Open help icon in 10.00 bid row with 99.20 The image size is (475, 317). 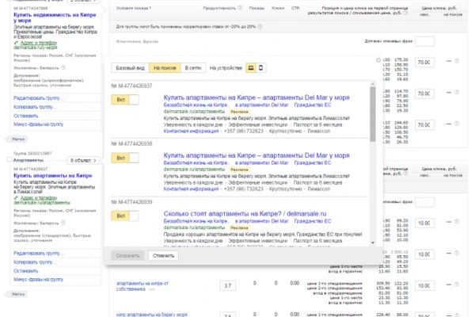457,222
